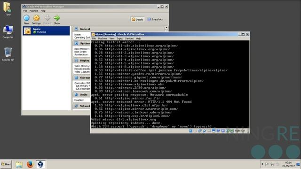
Task: Click 'Added mirror dl-5.alpinelinux.org' line
Action: coord(123,119)
